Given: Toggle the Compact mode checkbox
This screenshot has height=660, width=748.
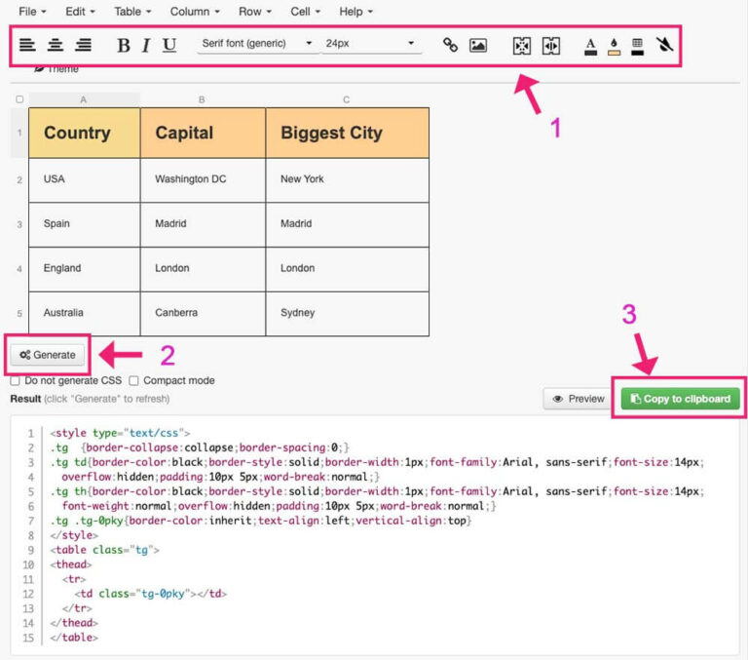Looking at the screenshot, I should 134,381.
